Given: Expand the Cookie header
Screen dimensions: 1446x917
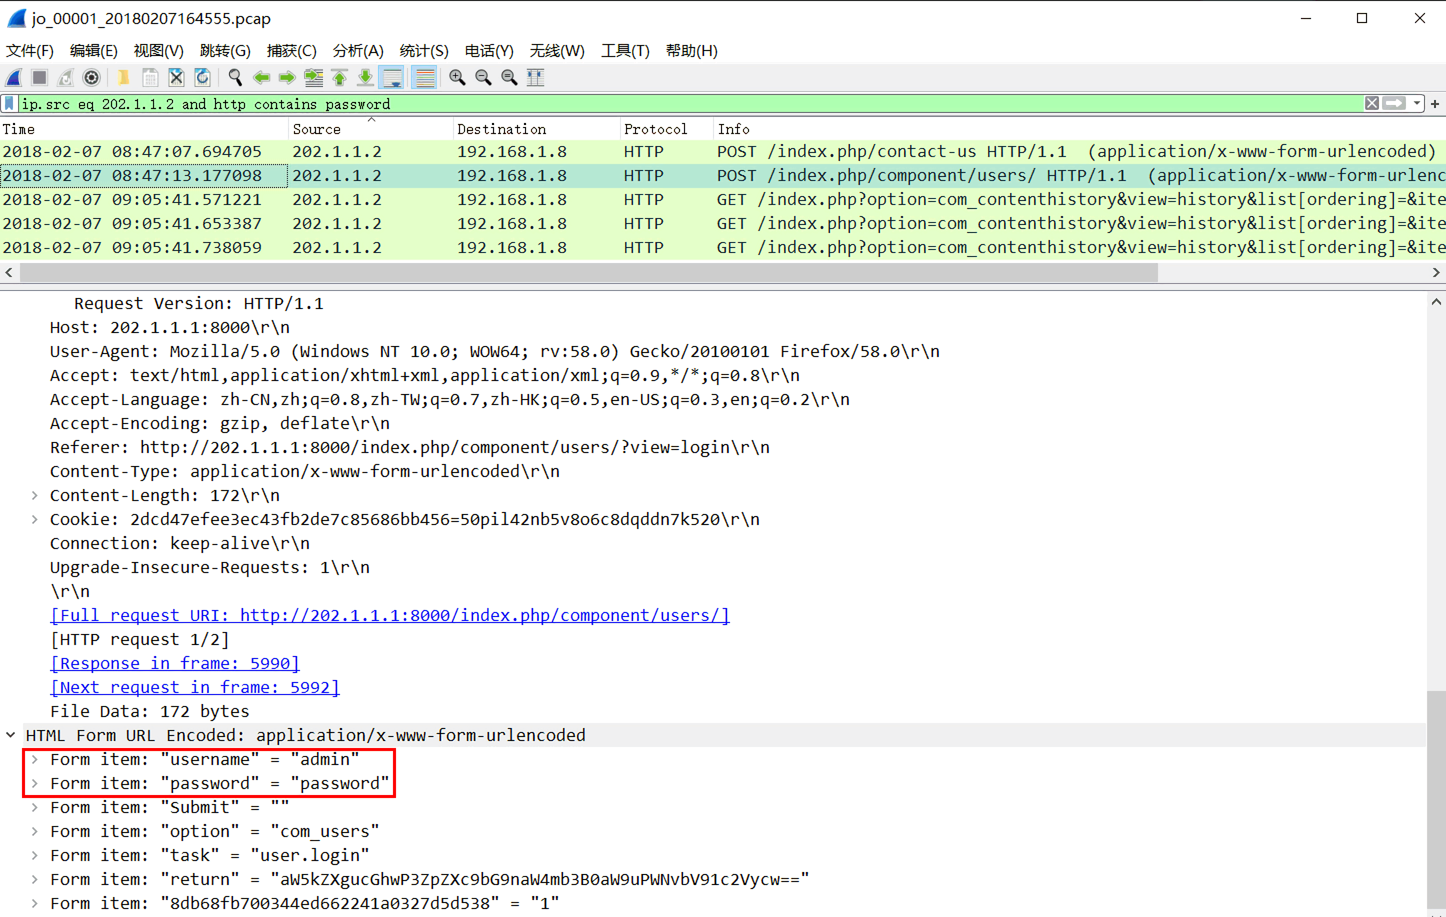Looking at the screenshot, I should [35, 519].
